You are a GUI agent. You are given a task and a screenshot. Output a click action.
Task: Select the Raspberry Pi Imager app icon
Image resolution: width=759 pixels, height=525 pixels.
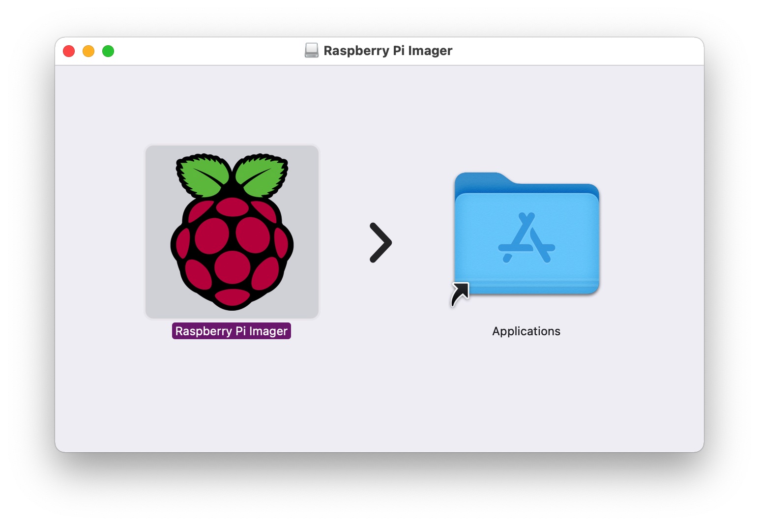tap(232, 232)
